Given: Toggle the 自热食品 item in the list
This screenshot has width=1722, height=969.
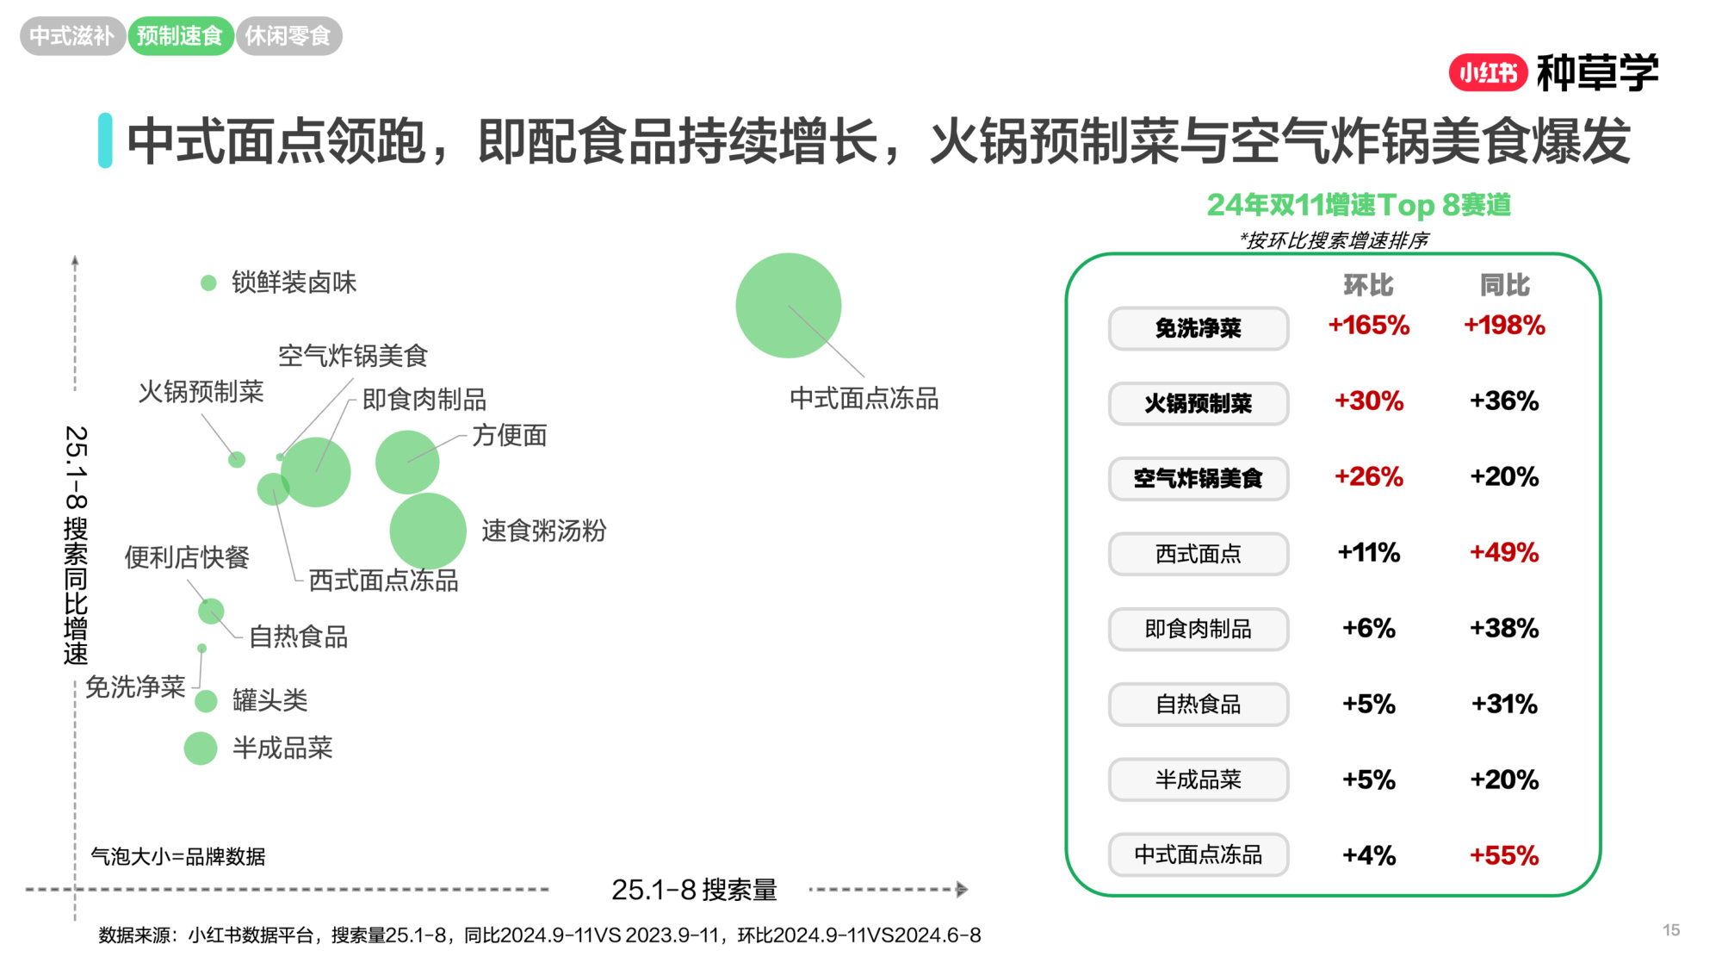Looking at the screenshot, I should (x=1199, y=704).
